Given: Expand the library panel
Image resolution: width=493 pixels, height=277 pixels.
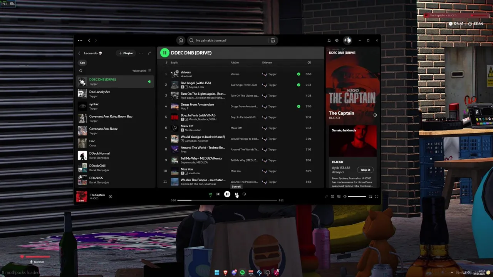Looking at the screenshot, I should 149,53.
